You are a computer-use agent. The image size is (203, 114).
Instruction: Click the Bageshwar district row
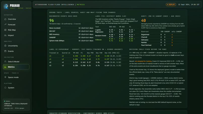[x=163, y=34]
